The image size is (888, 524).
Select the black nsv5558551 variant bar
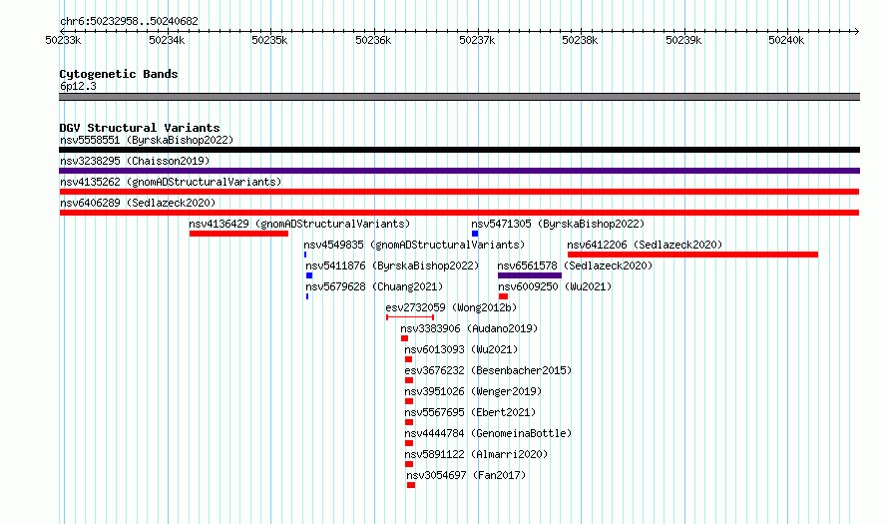click(x=459, y=150)
